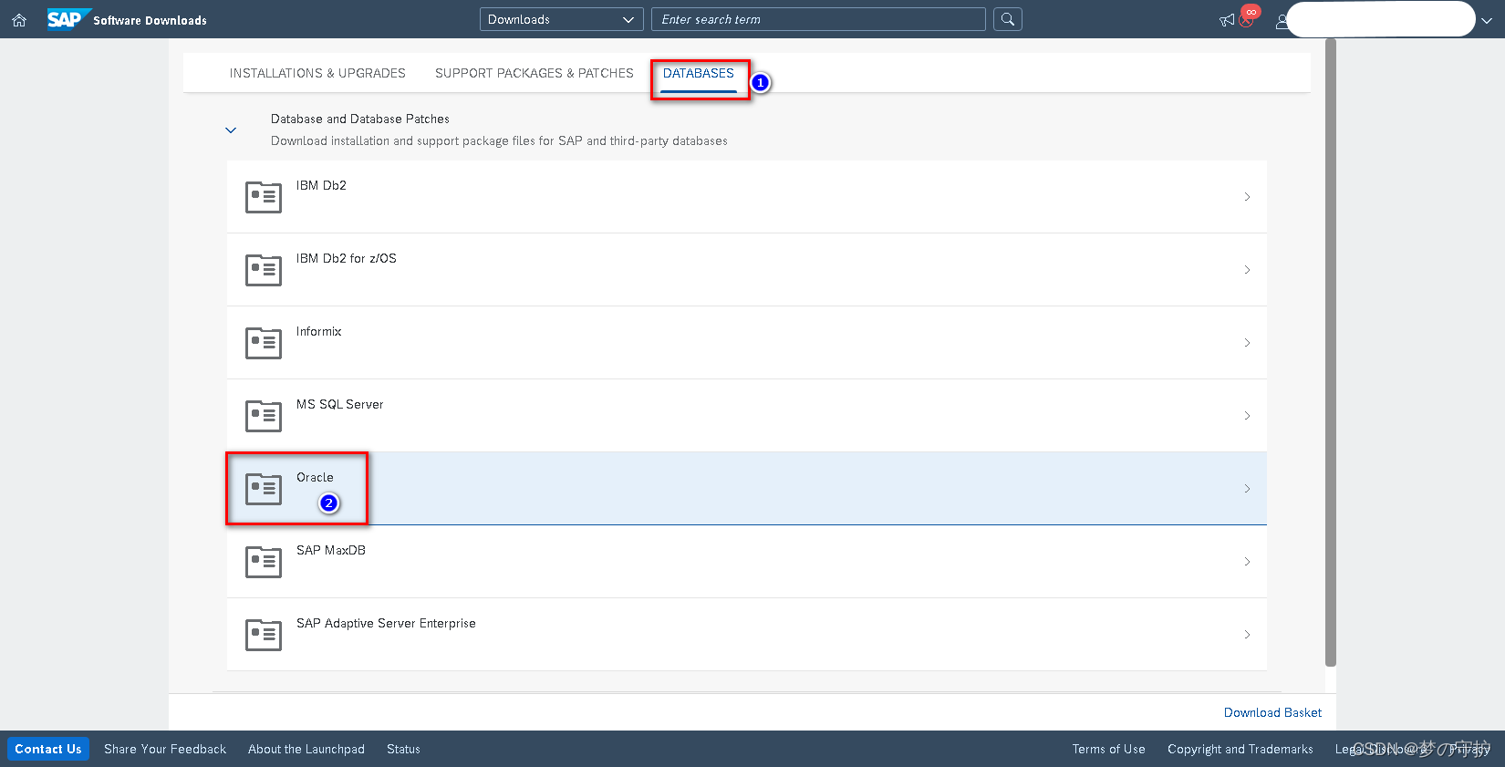Click the Contact Us button
The height and width of the screenshot is (767, 1505).
(x=48, y=749)
